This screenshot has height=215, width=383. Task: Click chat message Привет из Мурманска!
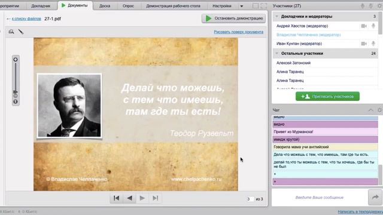pyautogui.click(x=325, y=132)
